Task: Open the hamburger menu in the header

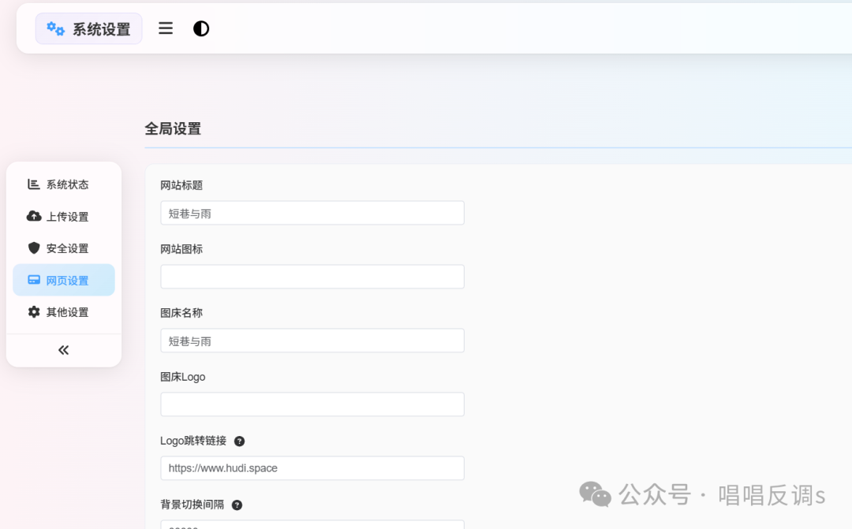Action: [x=166, y=28]
